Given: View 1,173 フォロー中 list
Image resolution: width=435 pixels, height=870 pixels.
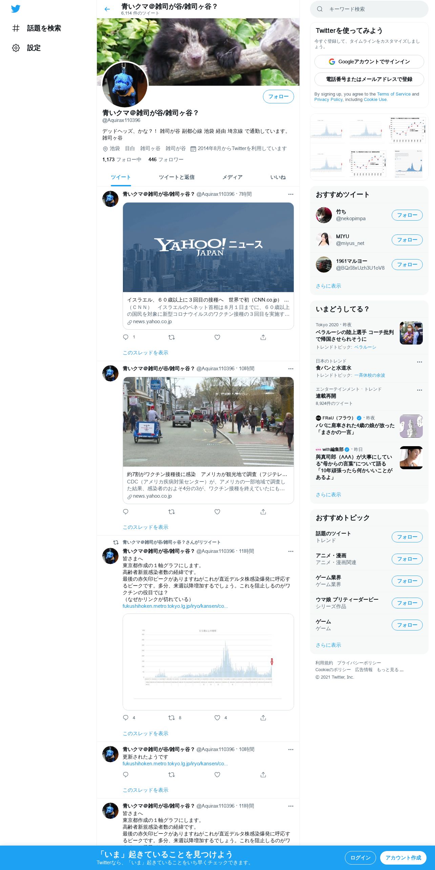Looking at the screenshot, I should (122, 160).
